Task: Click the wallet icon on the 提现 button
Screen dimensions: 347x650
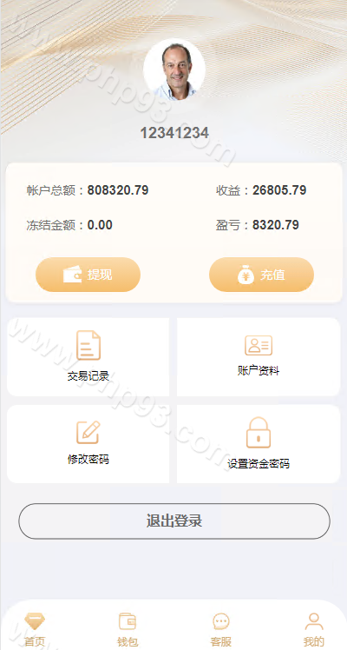Action: tap(72, 275)
